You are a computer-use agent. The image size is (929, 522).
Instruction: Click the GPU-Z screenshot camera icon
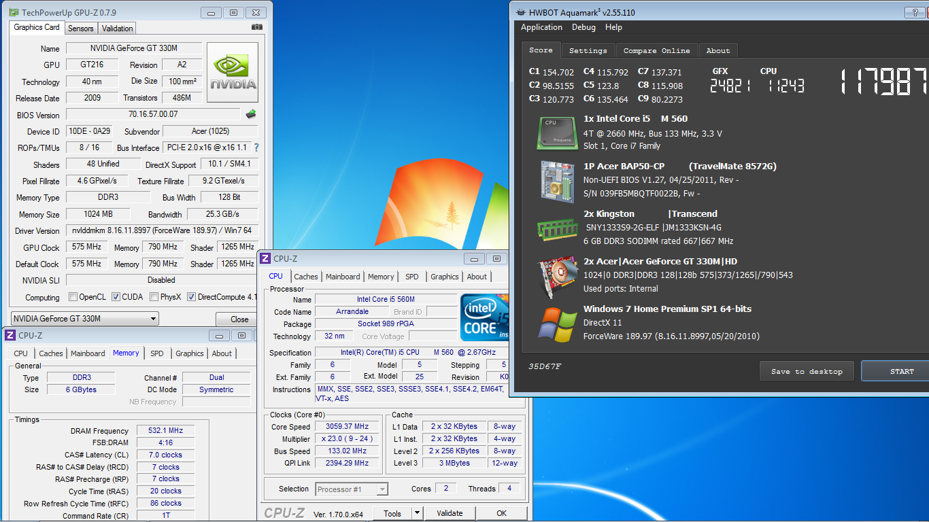click(x=256, y=27)
